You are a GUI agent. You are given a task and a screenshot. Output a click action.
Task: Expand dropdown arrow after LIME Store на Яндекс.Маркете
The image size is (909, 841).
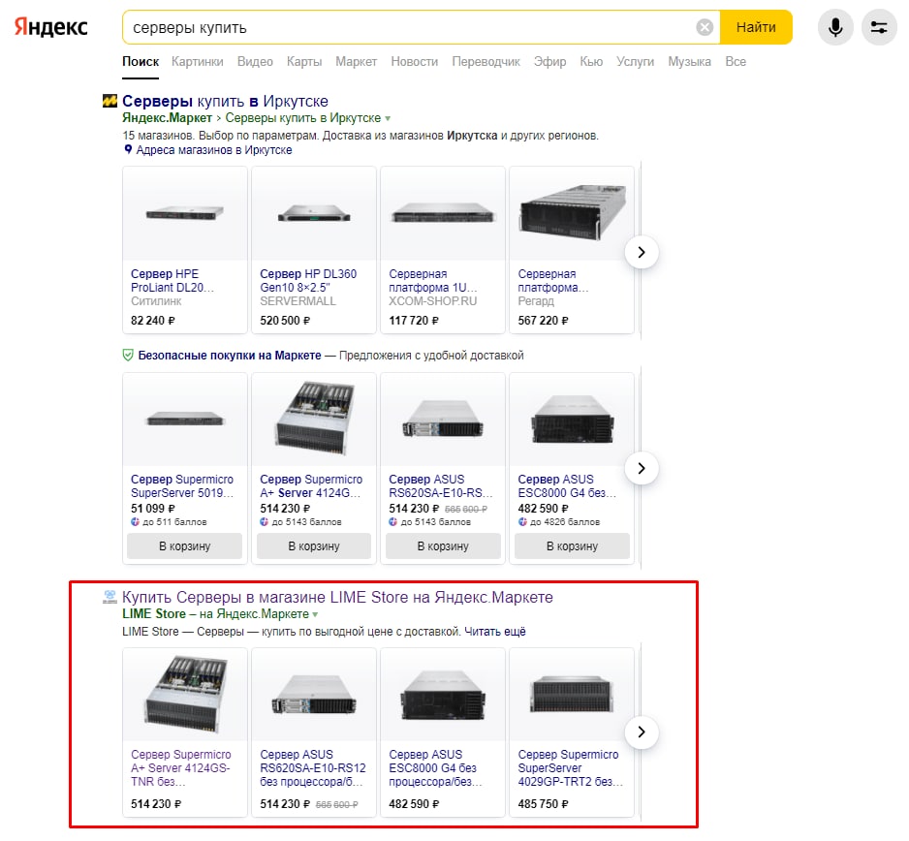315,614
